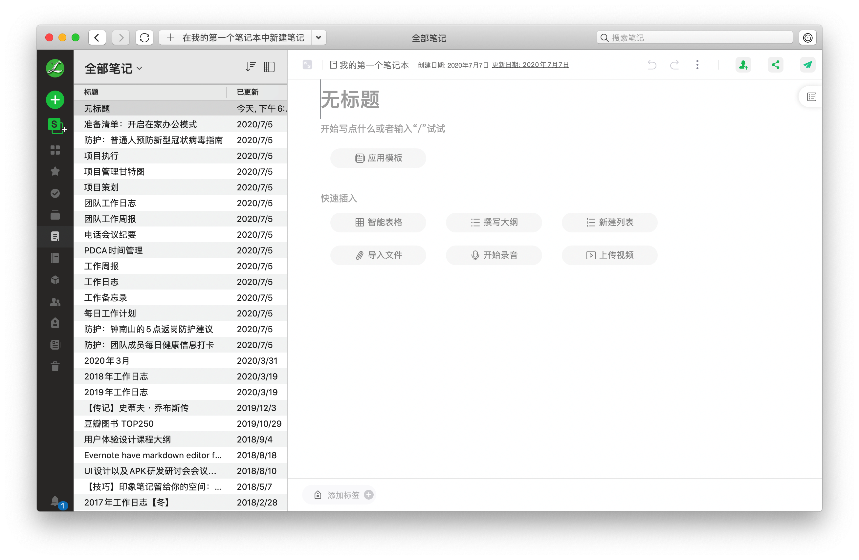Open the more options three-dot menu
Screen dimensions: 859x560
pos(697,65)
